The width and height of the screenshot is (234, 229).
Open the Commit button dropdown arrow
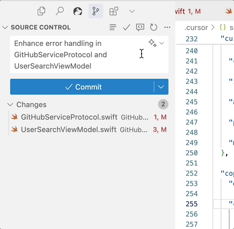161,87
